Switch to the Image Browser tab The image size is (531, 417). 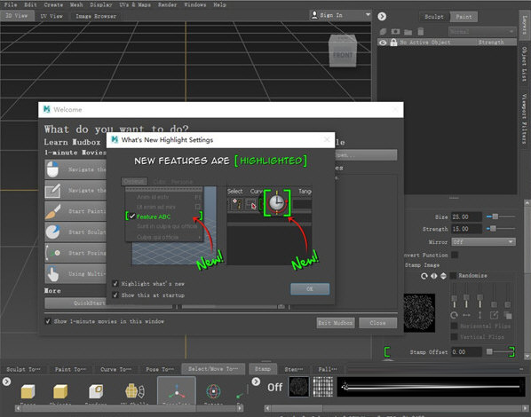[x=96, y=16]
